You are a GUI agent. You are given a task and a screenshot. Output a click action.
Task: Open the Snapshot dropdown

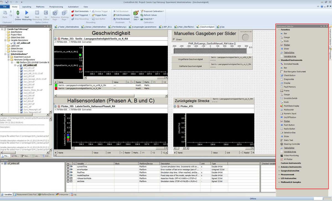148,19
